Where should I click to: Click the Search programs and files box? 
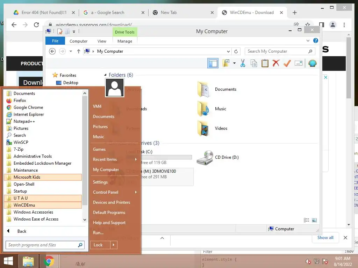click(45, 245)
